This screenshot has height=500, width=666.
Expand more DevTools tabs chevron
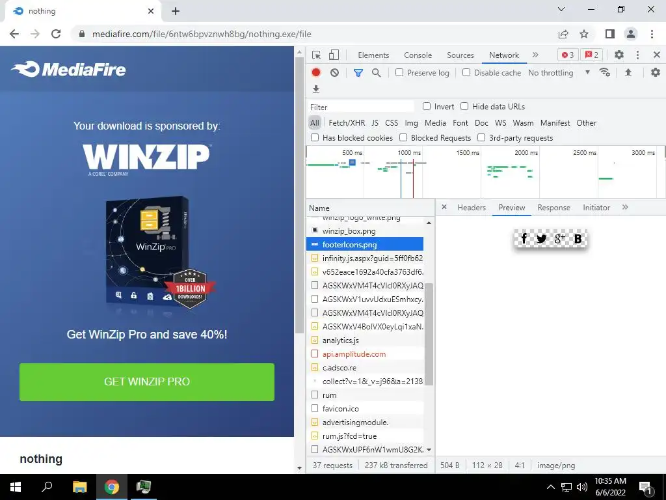click(x=535, y=55)
